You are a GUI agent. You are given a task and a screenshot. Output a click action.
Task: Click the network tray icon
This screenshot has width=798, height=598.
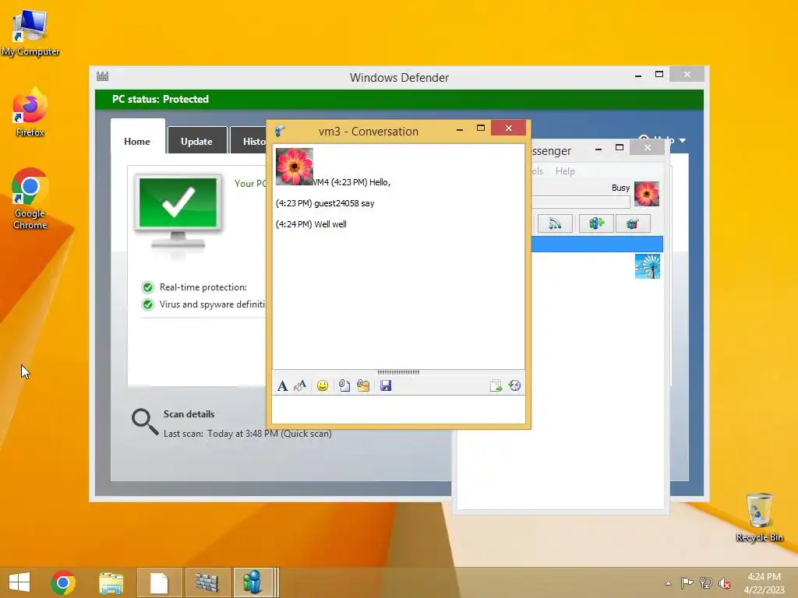pos(706,582)
